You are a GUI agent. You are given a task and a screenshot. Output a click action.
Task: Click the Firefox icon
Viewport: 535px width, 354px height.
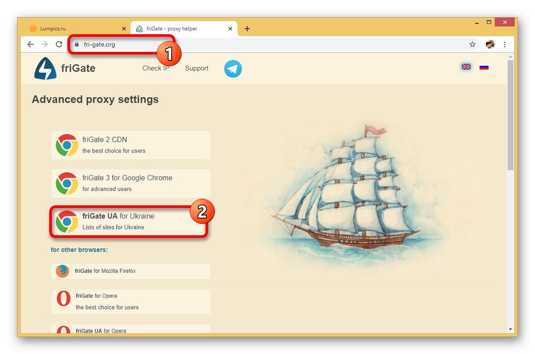coord(63,271)
